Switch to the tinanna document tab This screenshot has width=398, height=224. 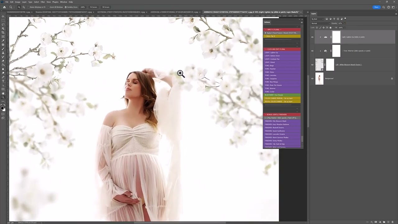click(x=64, y=12)
